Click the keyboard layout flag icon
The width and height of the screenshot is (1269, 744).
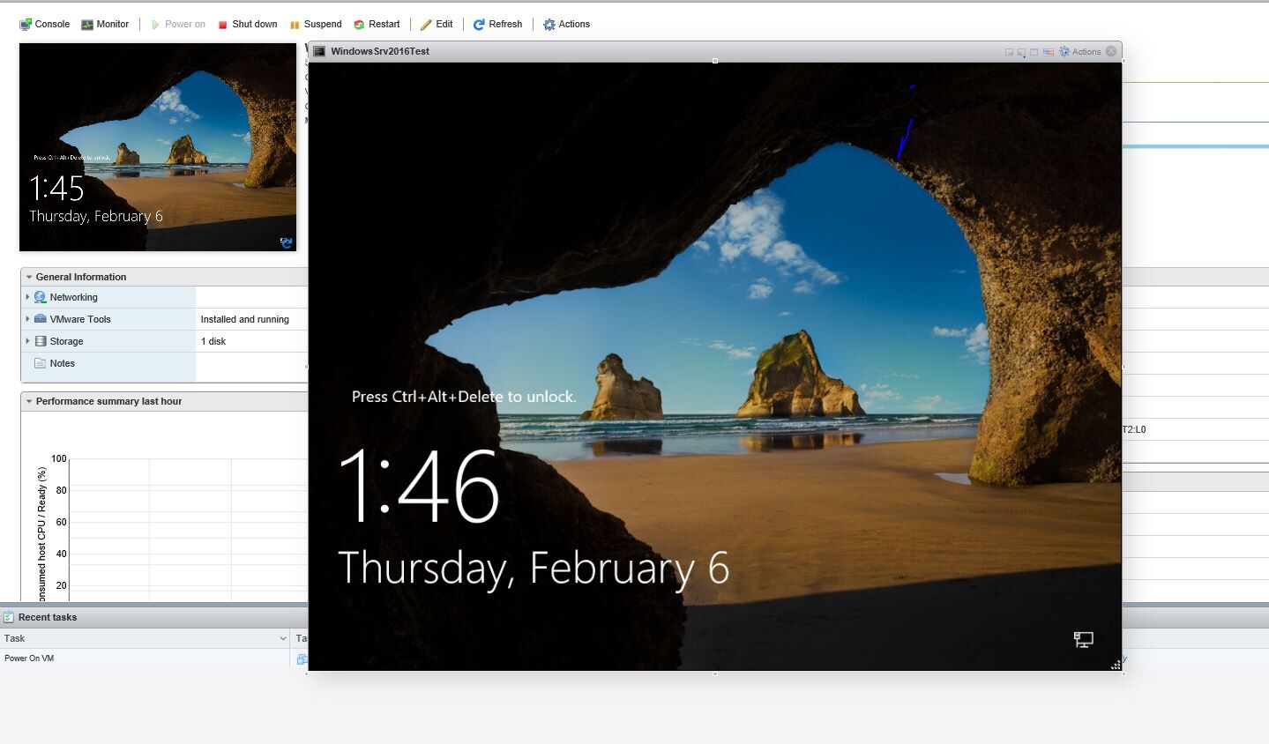[x=1049, y=52]
